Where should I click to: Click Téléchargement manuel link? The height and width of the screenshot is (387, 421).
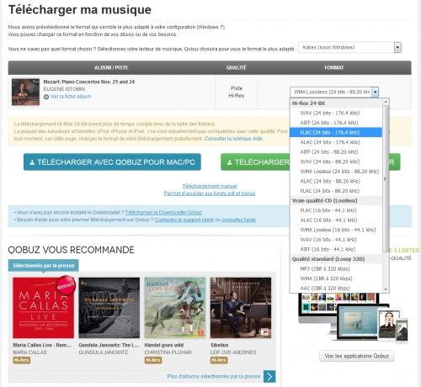(210, 186)
